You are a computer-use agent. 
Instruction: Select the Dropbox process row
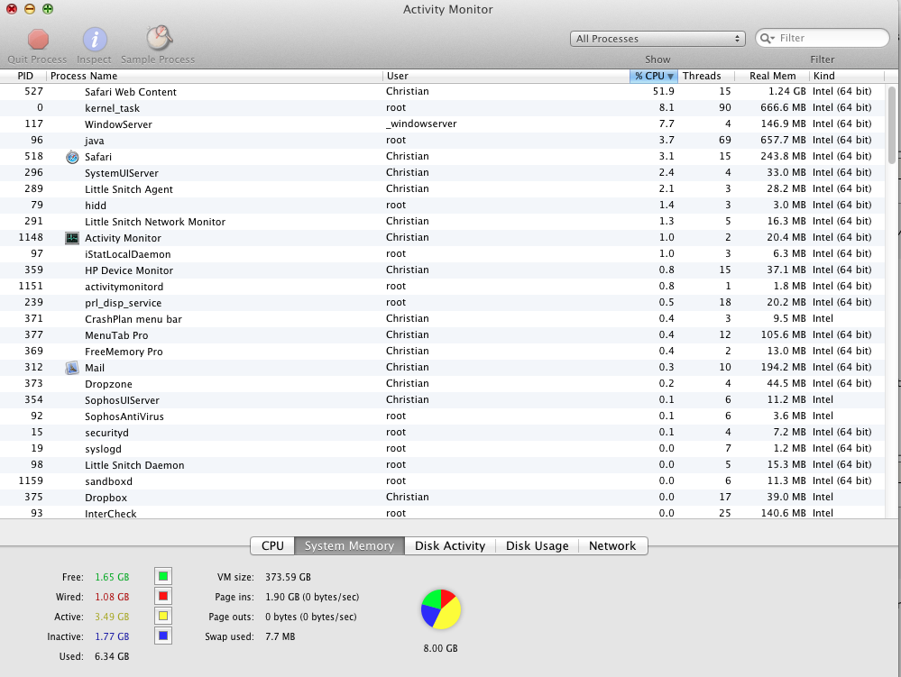pyautogui.click(x=443, y=498)
